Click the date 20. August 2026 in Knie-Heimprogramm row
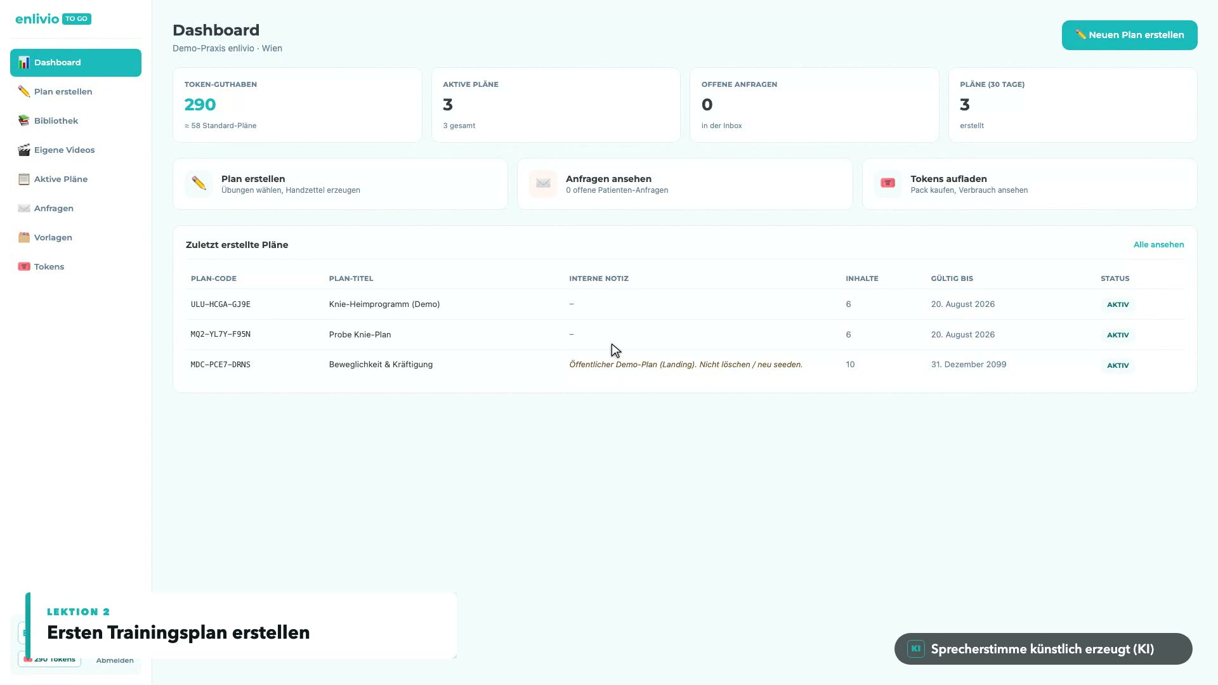This screenshot has width=1218, height=685. 962,304
